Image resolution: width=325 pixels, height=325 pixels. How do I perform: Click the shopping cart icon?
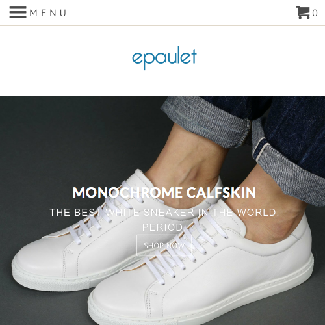pos(303,12)
